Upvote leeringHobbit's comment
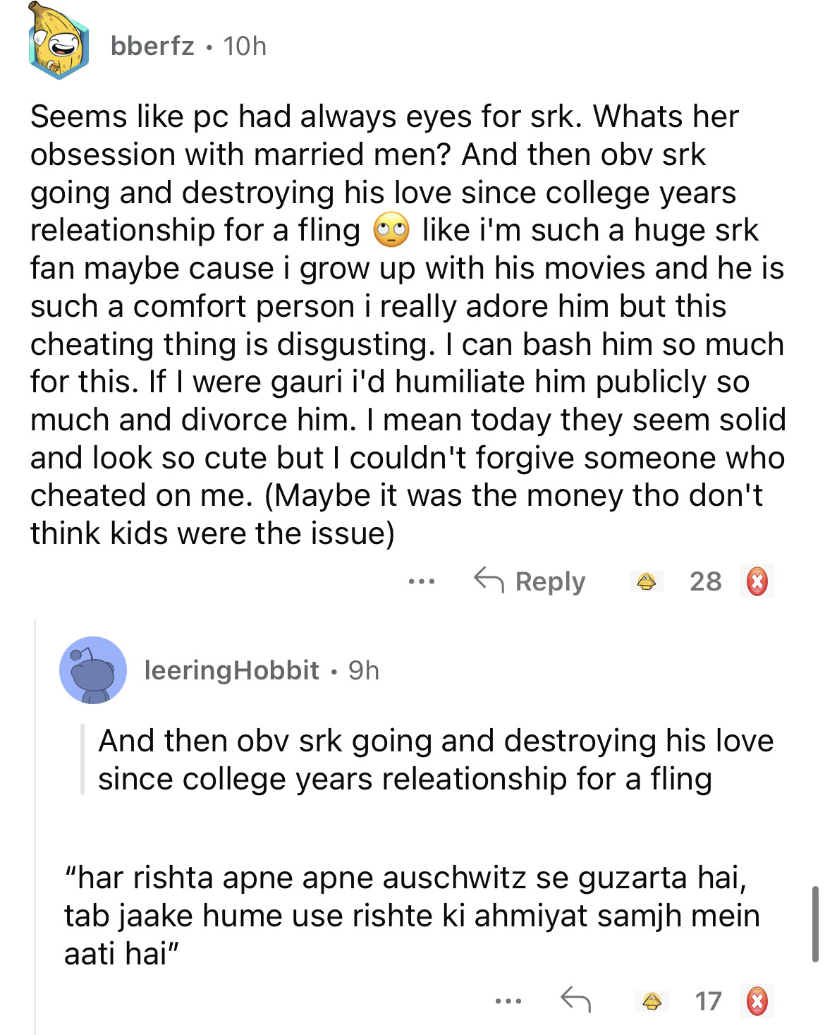The image size is (825, 1035). click(x=652, y=1001)
